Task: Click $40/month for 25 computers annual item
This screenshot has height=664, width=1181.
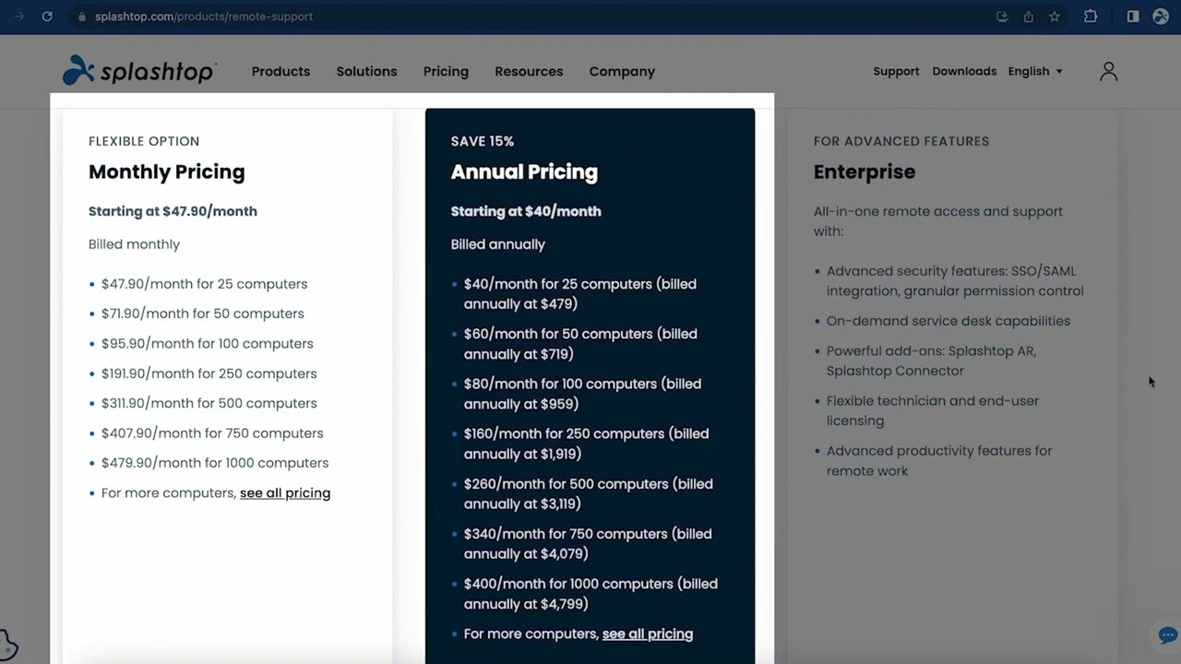Action: pos(580,294)
